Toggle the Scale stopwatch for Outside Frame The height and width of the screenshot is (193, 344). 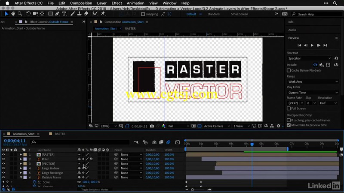pyautogui.click(x=34, y=182)
